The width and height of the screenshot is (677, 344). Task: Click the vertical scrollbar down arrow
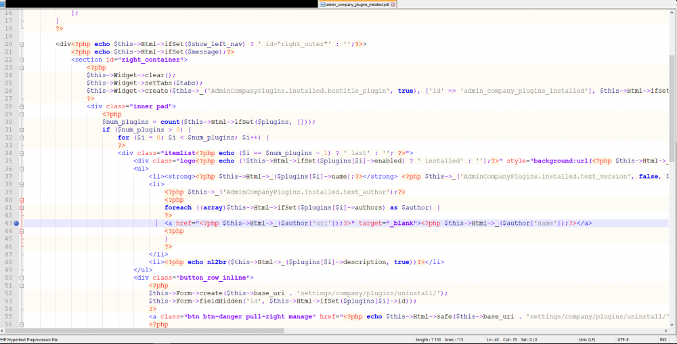tap(672, 324)
